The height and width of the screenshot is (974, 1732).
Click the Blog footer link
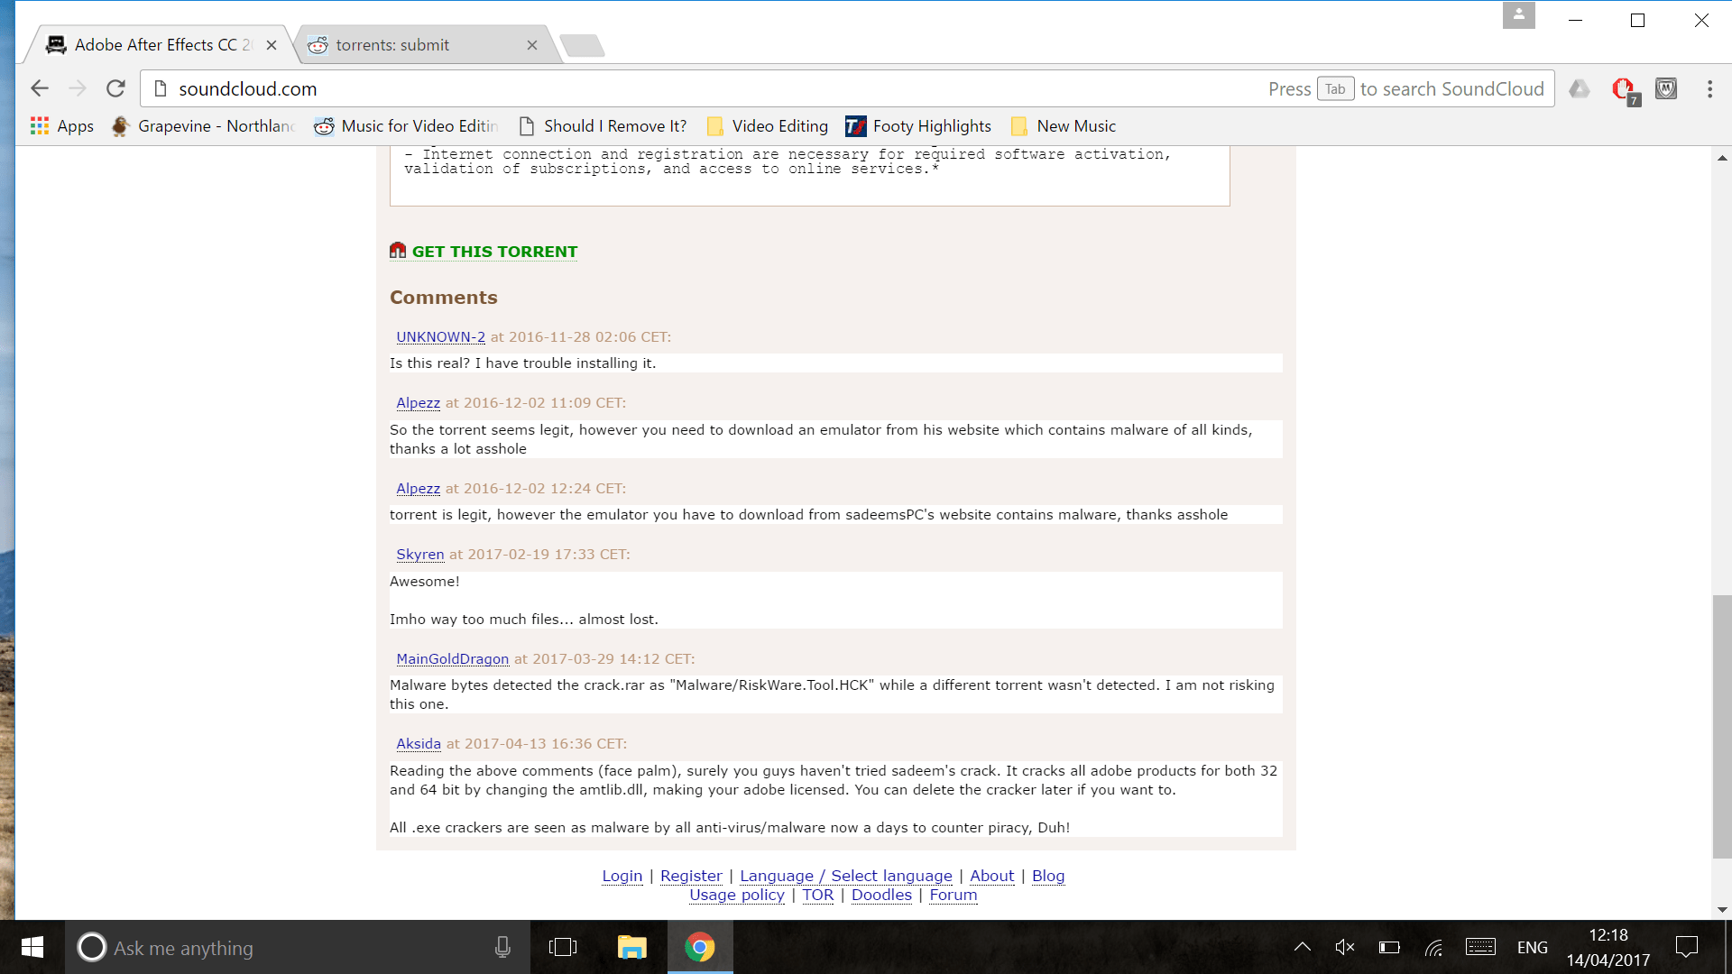tap(1048, 876)
